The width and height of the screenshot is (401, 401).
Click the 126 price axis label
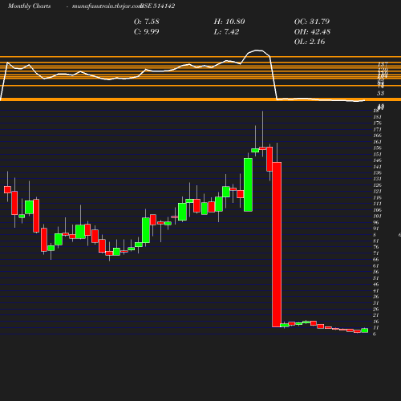[377, 185]
